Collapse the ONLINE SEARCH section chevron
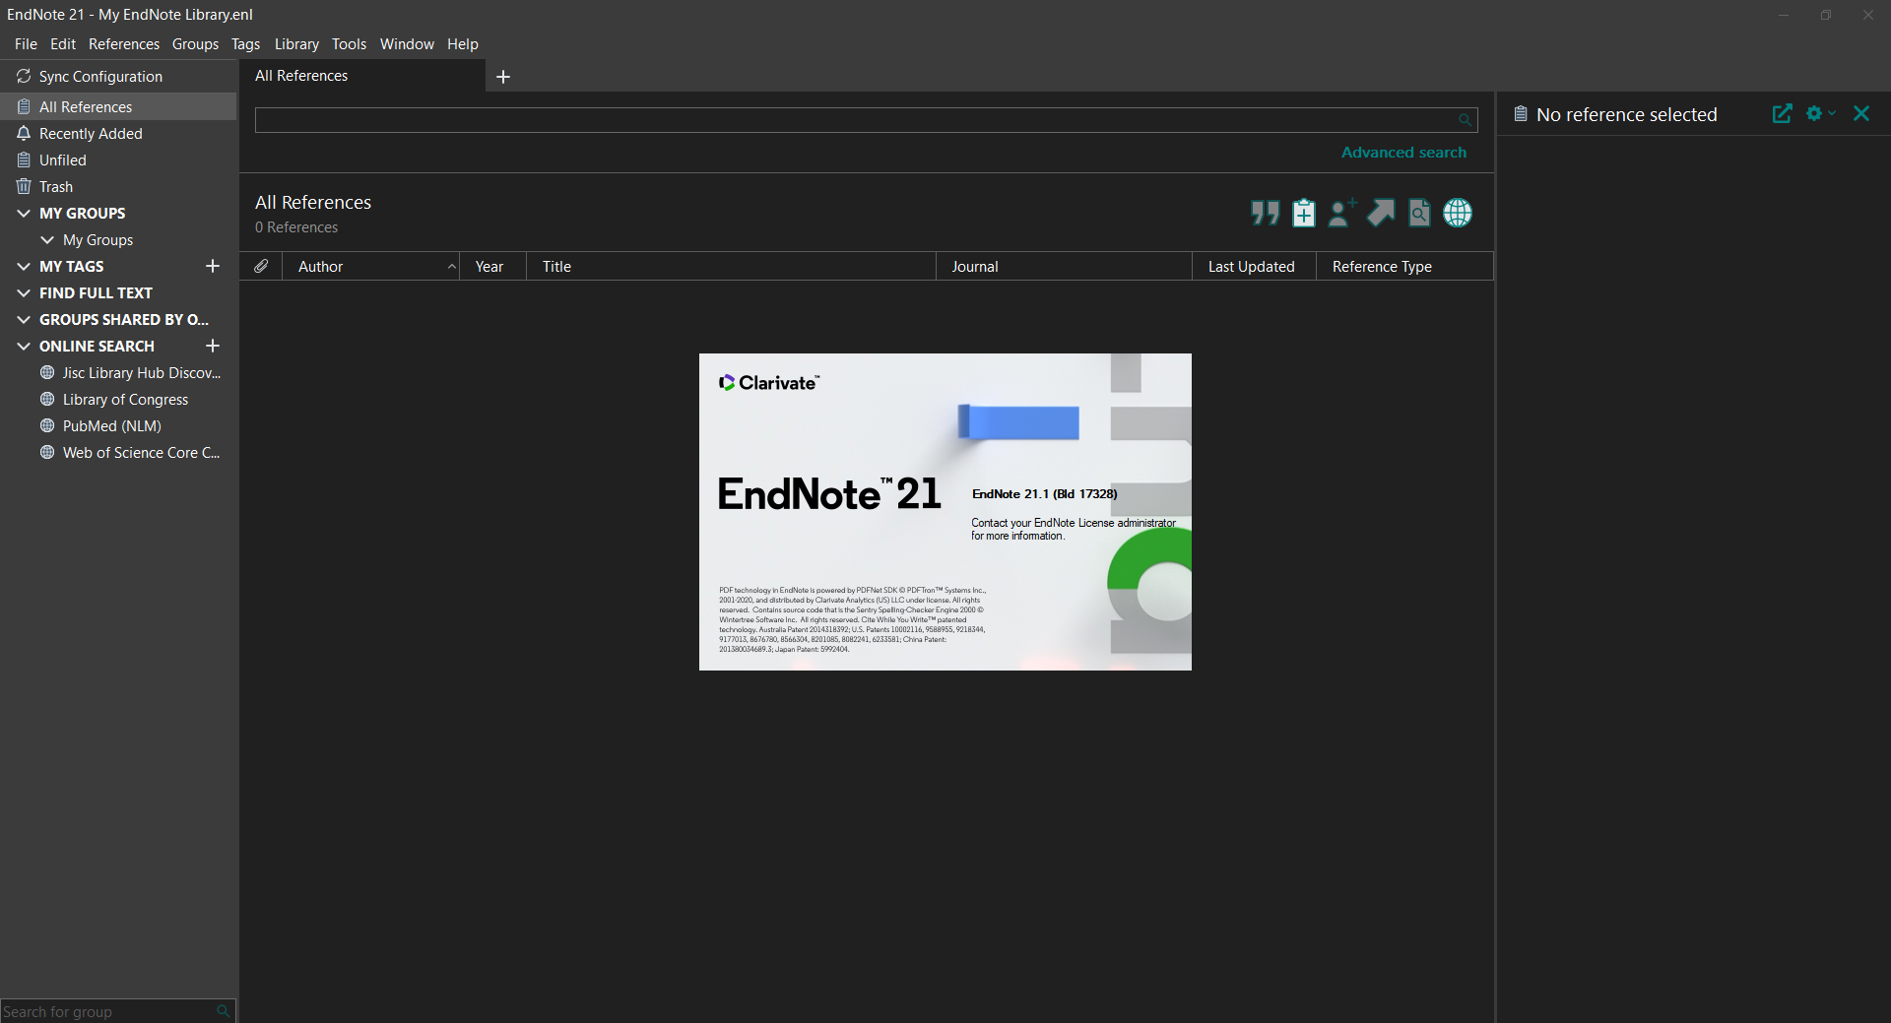Screen dimensions: 1891x1023 tap(24, 347)
